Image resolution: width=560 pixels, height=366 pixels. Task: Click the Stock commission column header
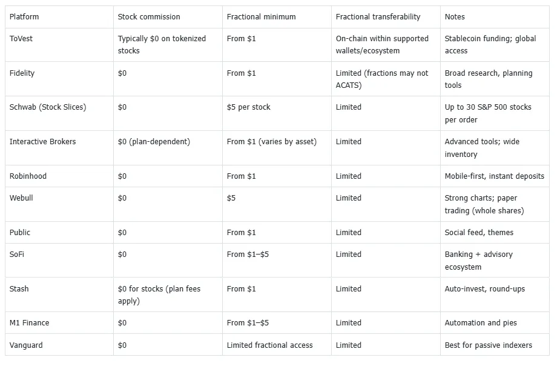pos(149,17)
